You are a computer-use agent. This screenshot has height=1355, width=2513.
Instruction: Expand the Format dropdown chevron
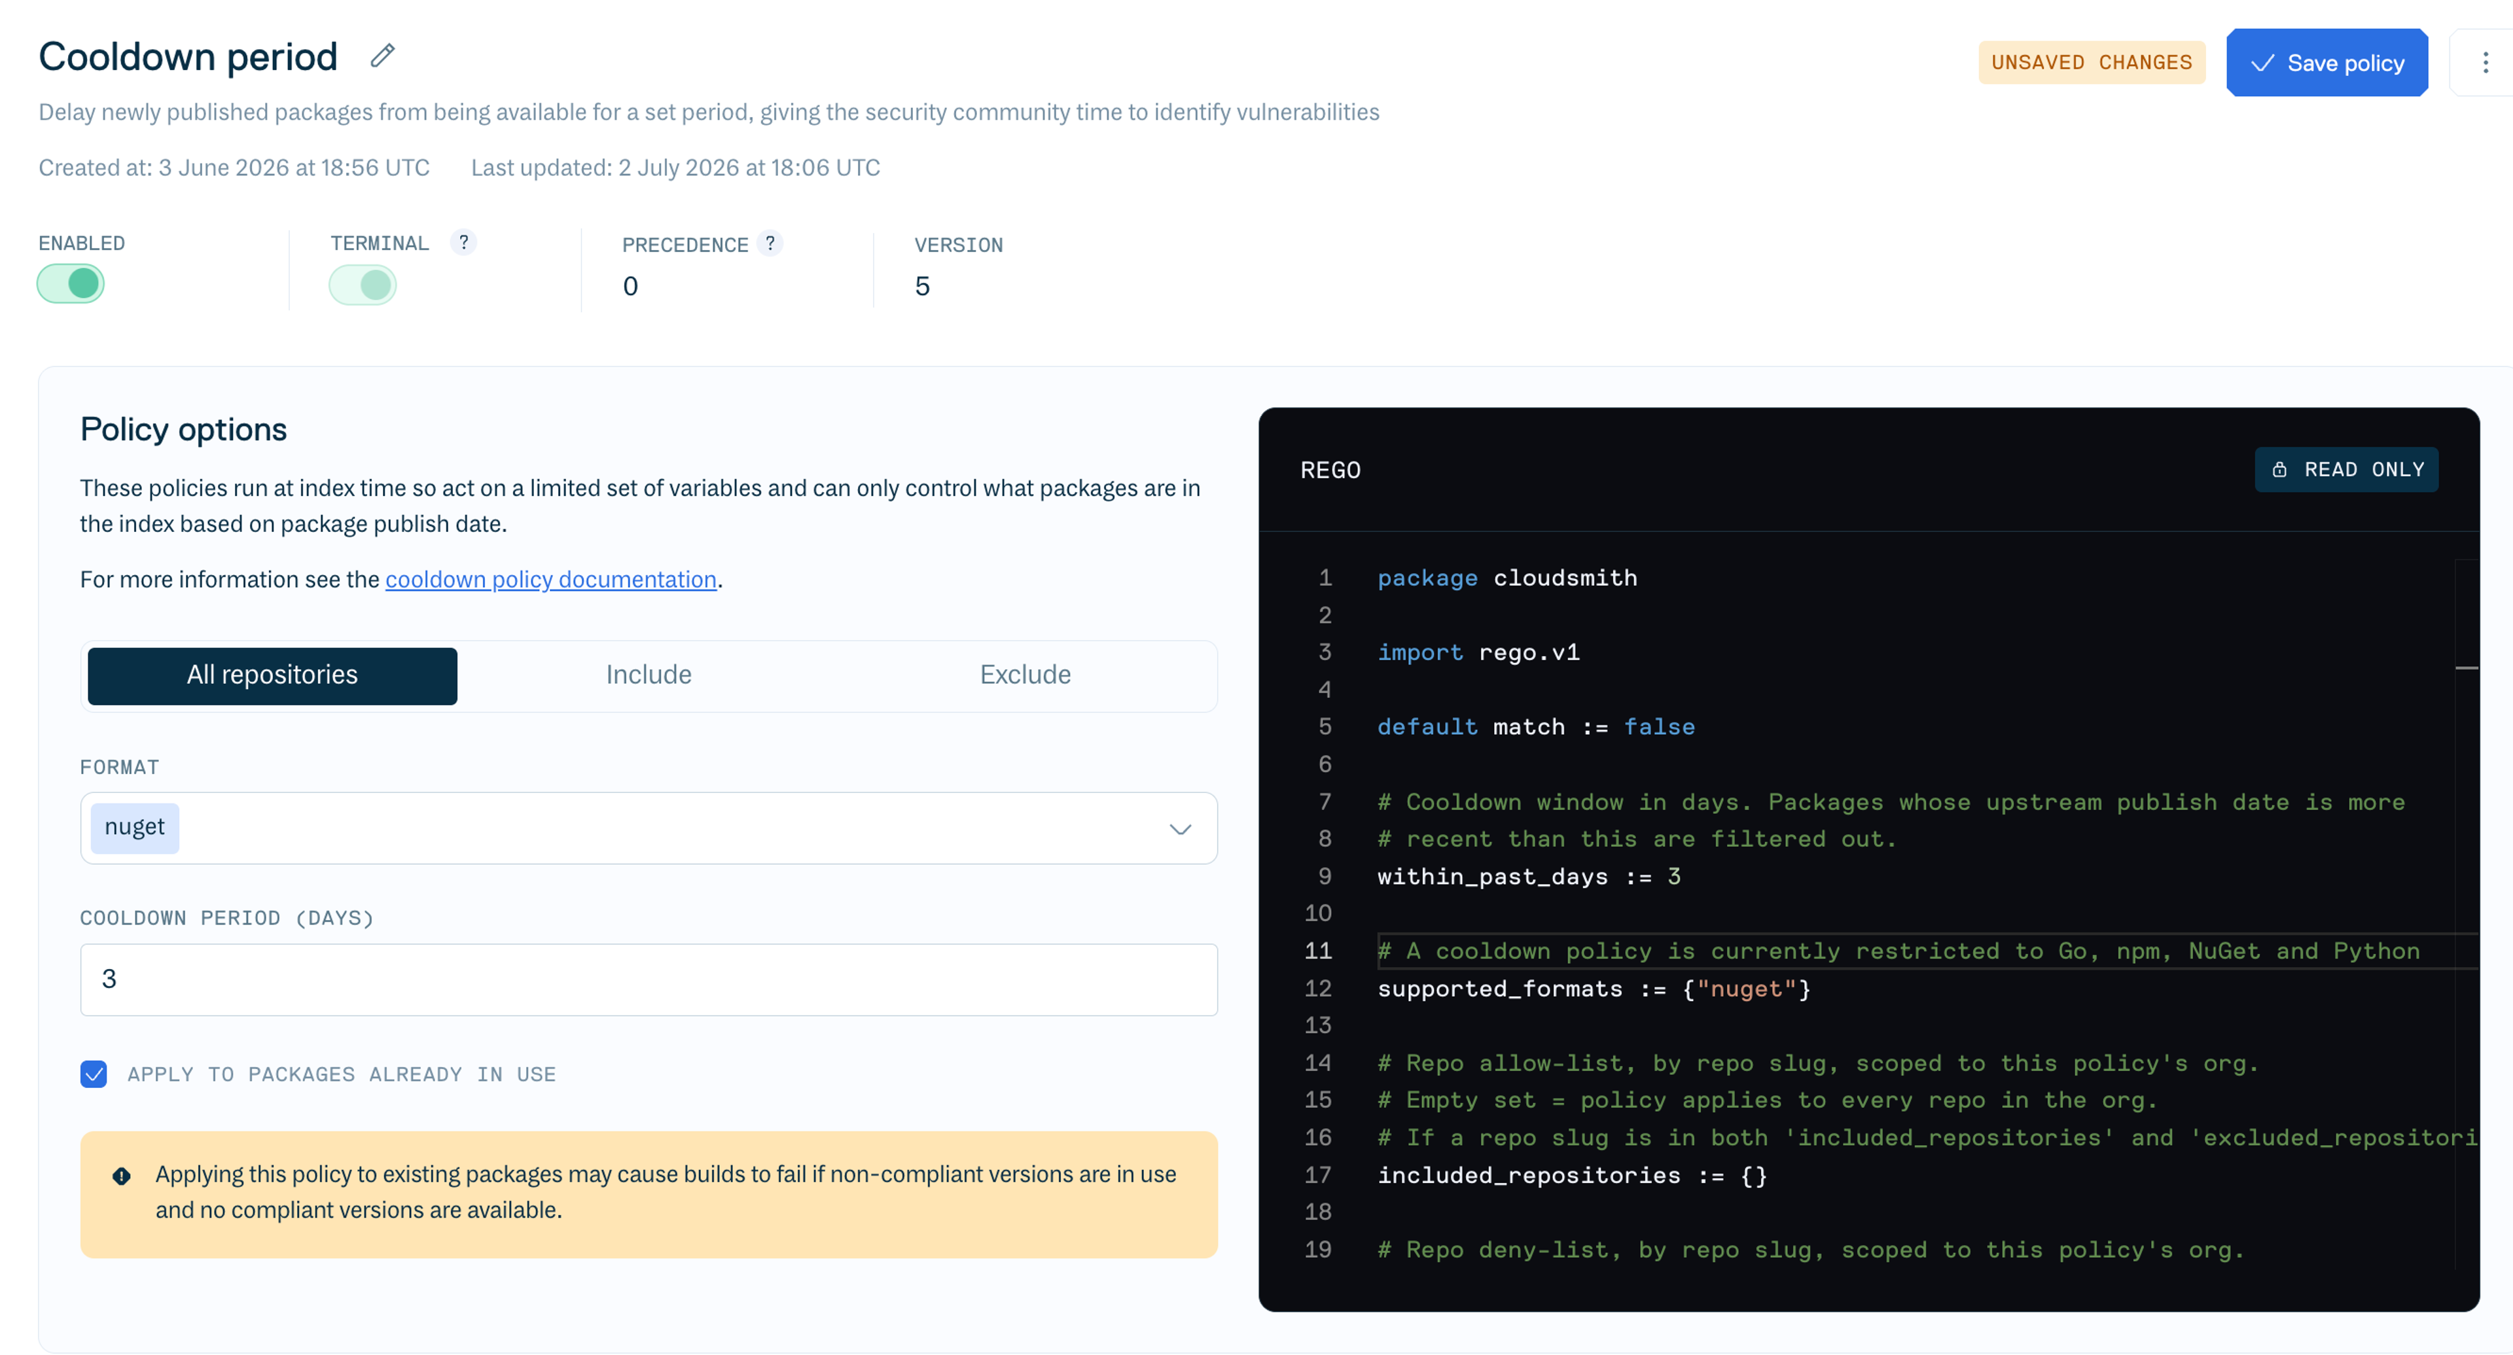pos(1181,828)
